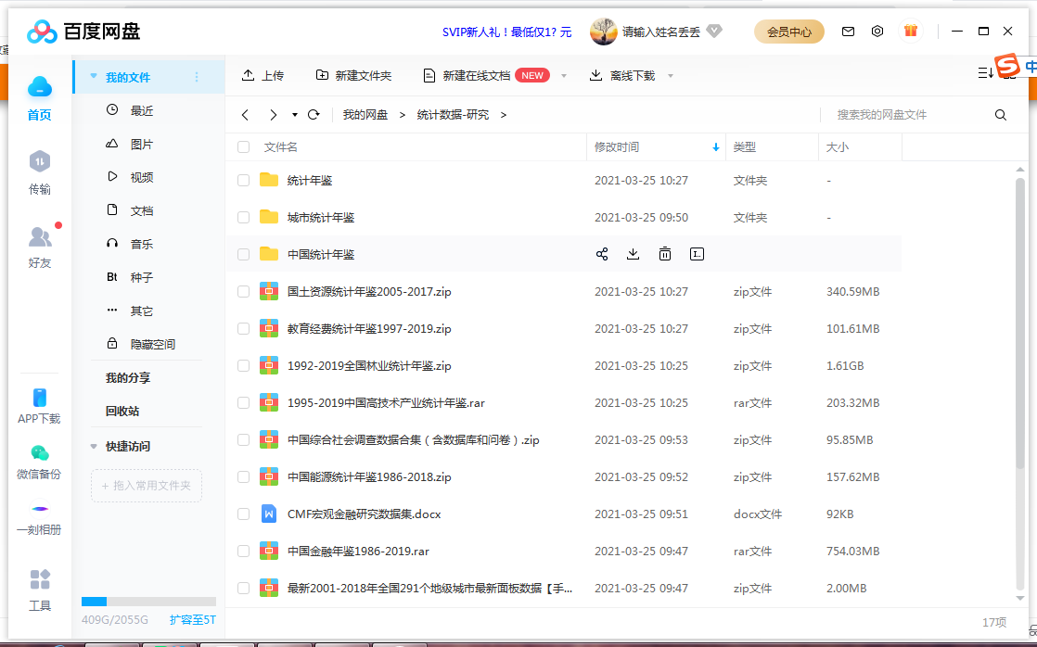Viewport: 1037px width, 647px height.
Task: Open the navigation history dropdown arrow
Action: coord(294,115)
